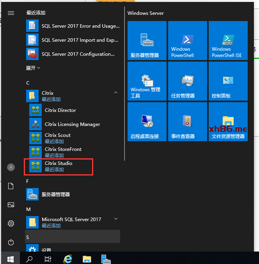Open 服务器管理器 in the app list

pos(73,194)
